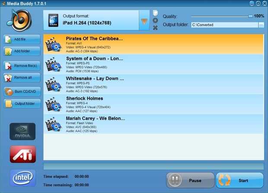Pause conversion with the Pause button

pos(190,180)
